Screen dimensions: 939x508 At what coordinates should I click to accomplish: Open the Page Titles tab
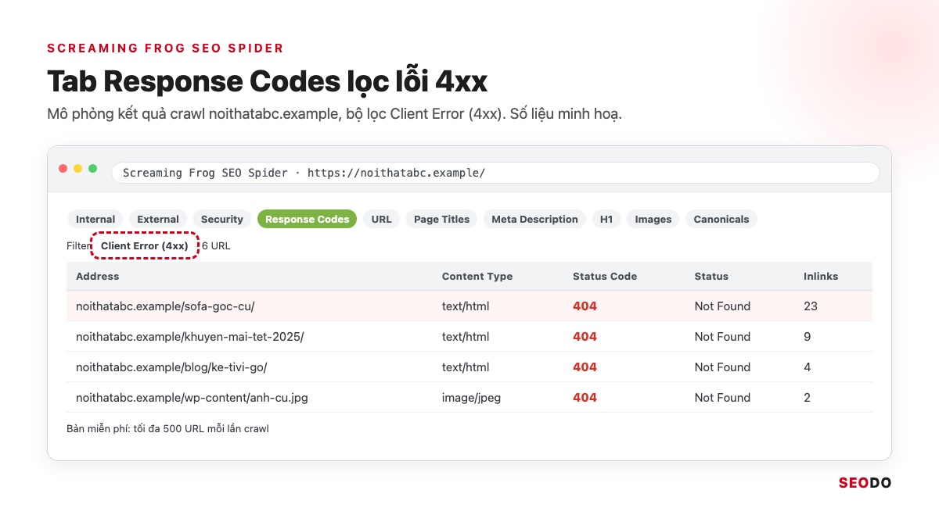[442, 219]
